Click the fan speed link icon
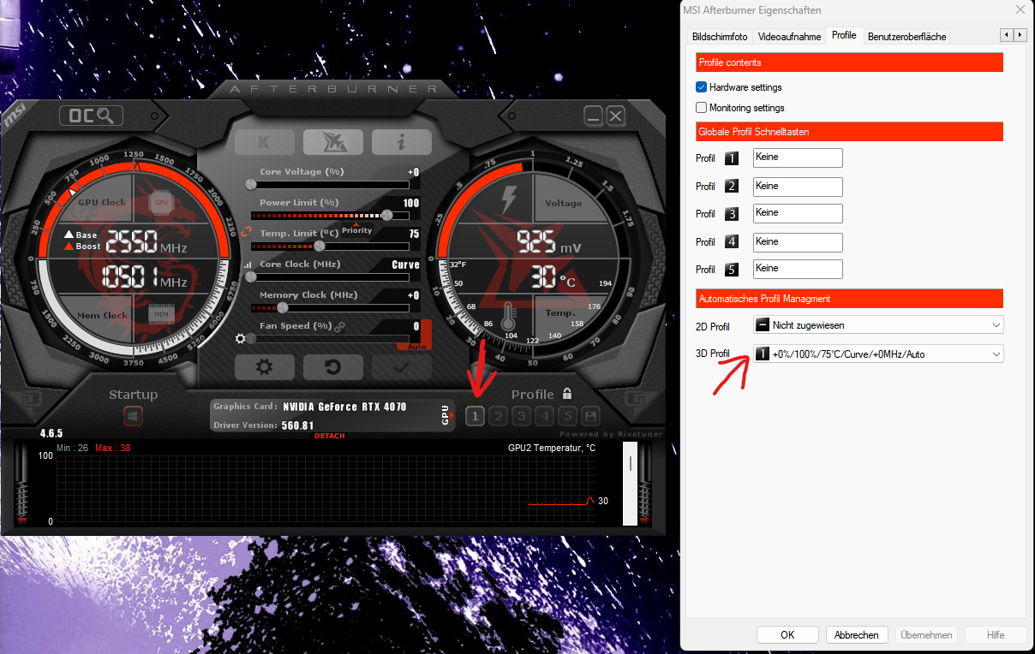The height and width of the screenshot is (654, 1035). point(339,326)
